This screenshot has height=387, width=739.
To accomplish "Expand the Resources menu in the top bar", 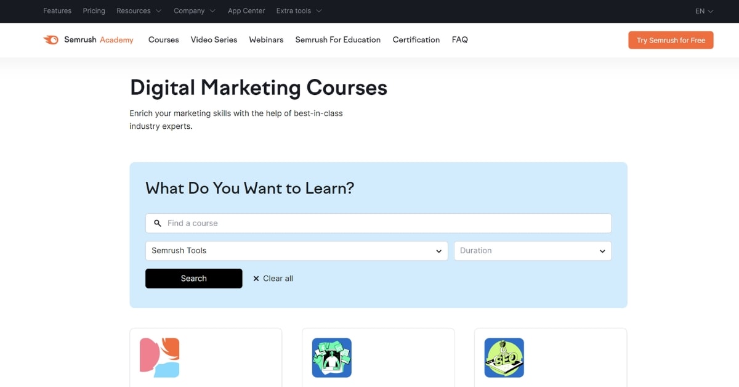I will [139, 10].
